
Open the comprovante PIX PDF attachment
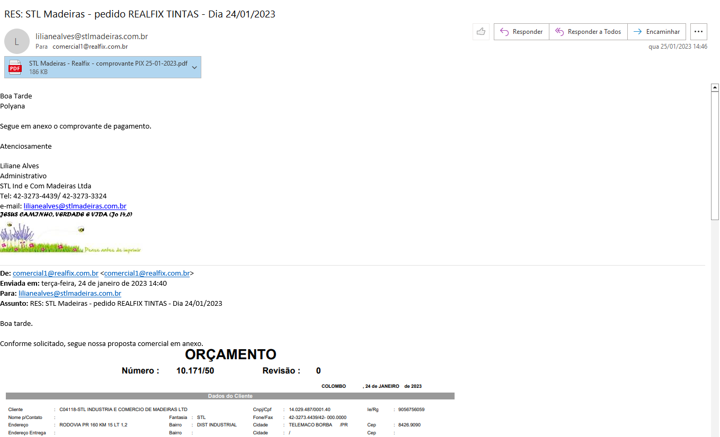pyautogui.click(x=108, y=63)
